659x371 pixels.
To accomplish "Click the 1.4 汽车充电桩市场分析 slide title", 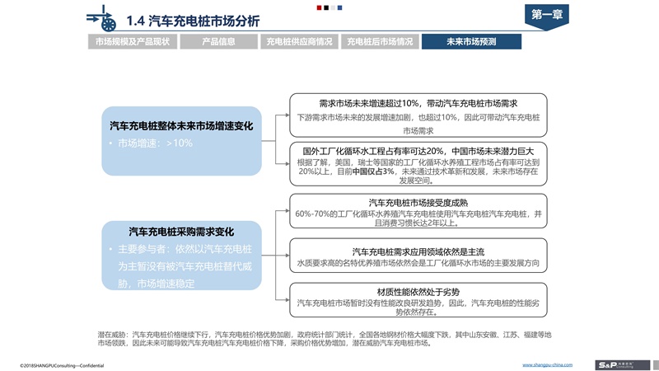I will click(193, 19).
